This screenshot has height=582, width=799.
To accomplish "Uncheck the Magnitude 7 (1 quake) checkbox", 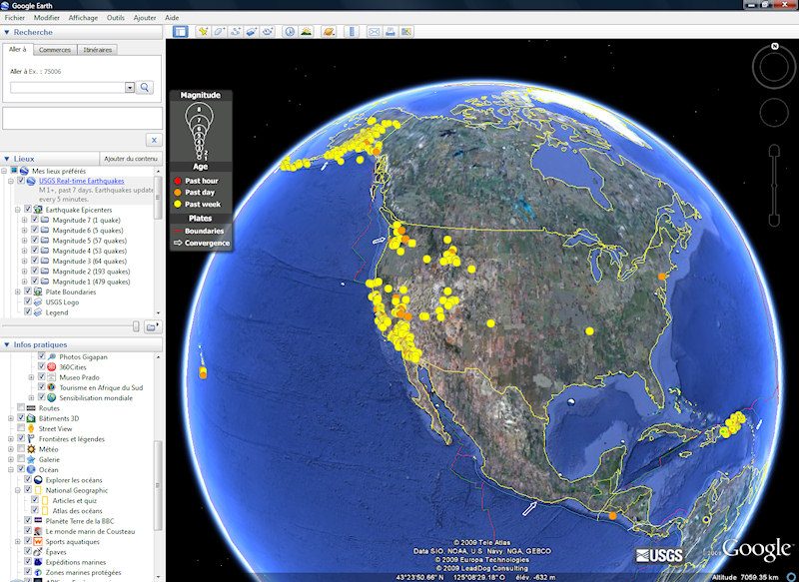I will coord(35,220).
